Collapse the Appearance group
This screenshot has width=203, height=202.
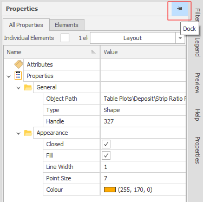[18, 133]
